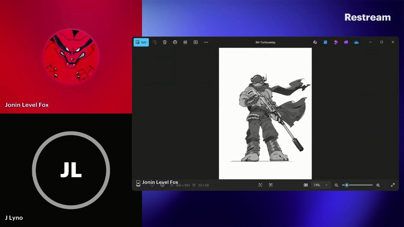Image resolution: width=404 pixels, height=227 pixels.
Task: Maximize the Photos window
Action: click(382, 42)
